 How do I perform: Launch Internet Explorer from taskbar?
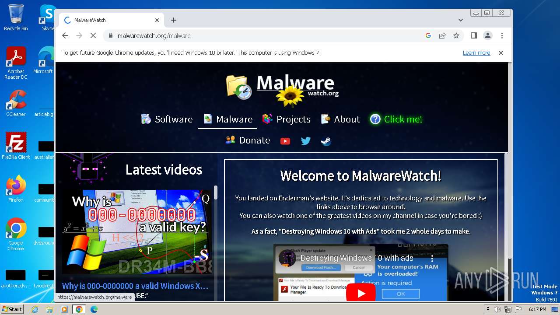35,309
